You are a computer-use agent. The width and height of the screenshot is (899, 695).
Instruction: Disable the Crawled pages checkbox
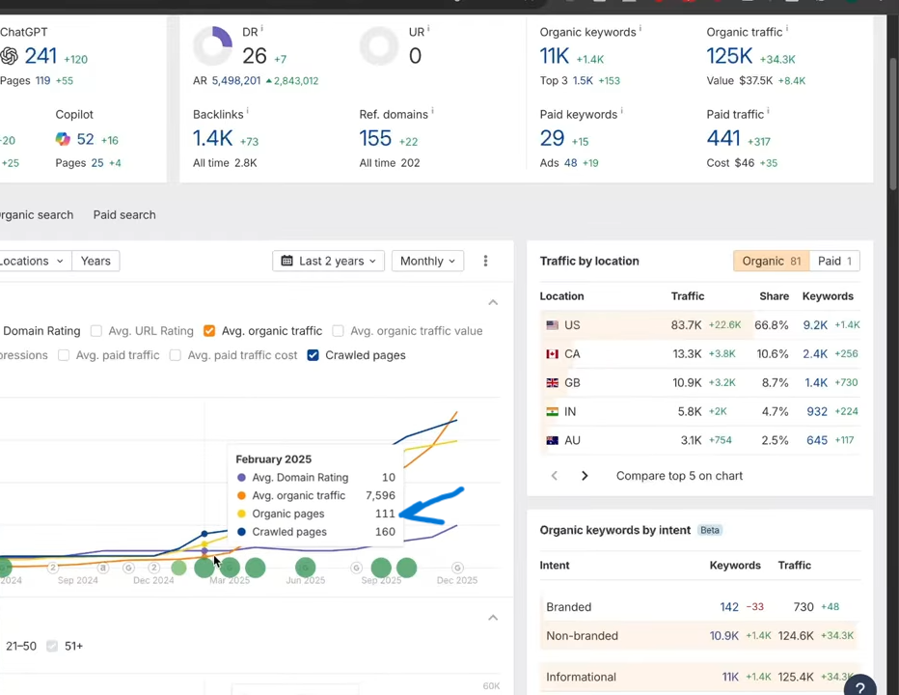click(x=313, y=355)
